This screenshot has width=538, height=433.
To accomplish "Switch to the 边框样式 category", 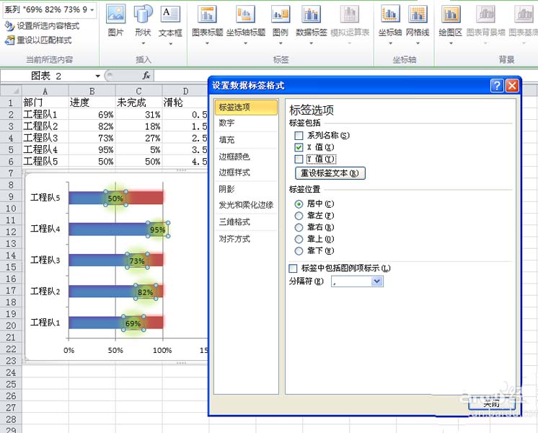I will tap(246, 172).
